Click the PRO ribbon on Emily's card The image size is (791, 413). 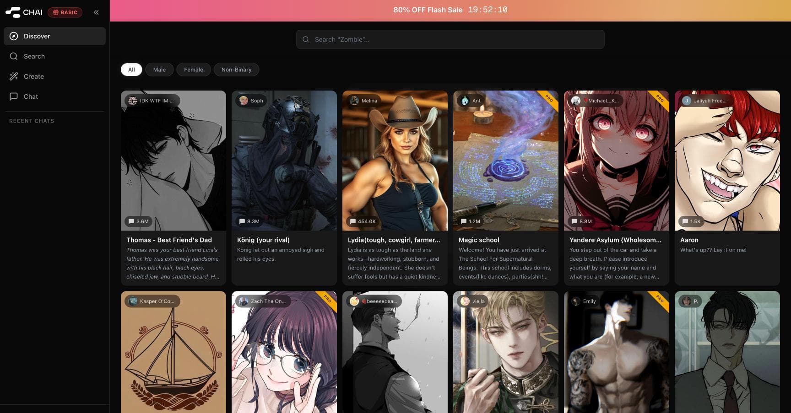(x=659, y=300)
